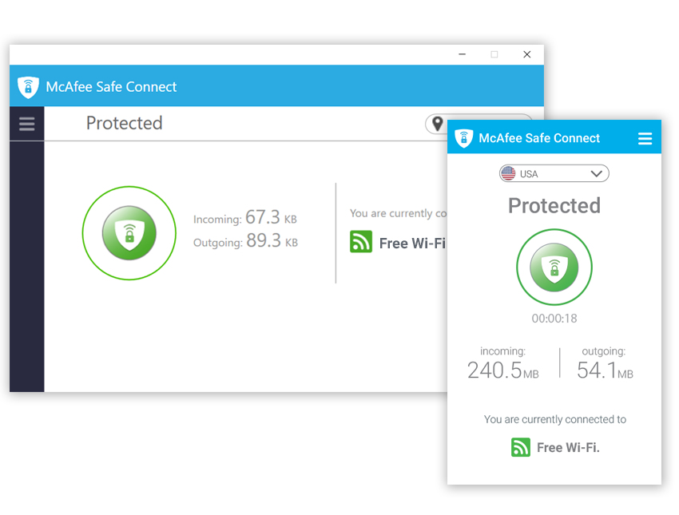The width and height of the screenshot is (679, 515).
Task: Toggle VPN protection with mobile green shield button
Action: click(x=554, y=267)
